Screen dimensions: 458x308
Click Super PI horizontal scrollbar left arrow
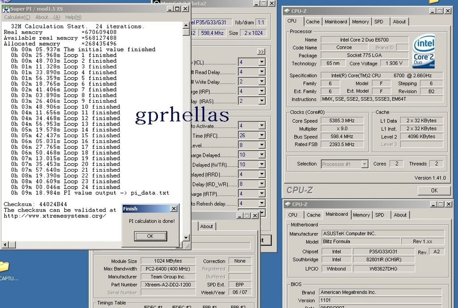(x=5, y=245)
